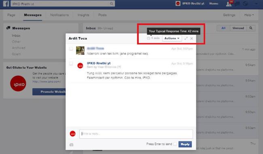This screenshot has height=154, width=263.
Task: Open the friend requests icon in the top bar
Action: click(229, 4)
